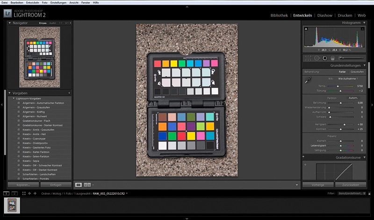Open the Before/After view options arrow
Image resolution: width=374 pixels, height=220 pixels.
pos(93,184)
